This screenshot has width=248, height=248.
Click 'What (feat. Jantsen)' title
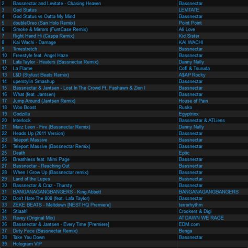pos(34,94)
